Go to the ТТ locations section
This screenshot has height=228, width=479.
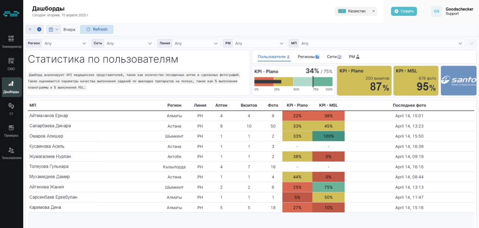11,109
